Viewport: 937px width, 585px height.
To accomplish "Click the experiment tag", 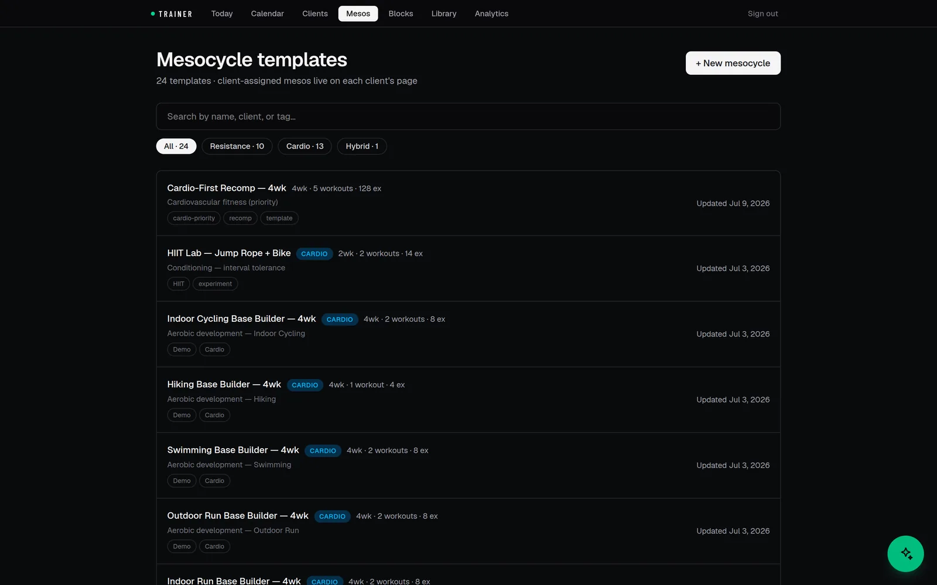I will point(215,284).
